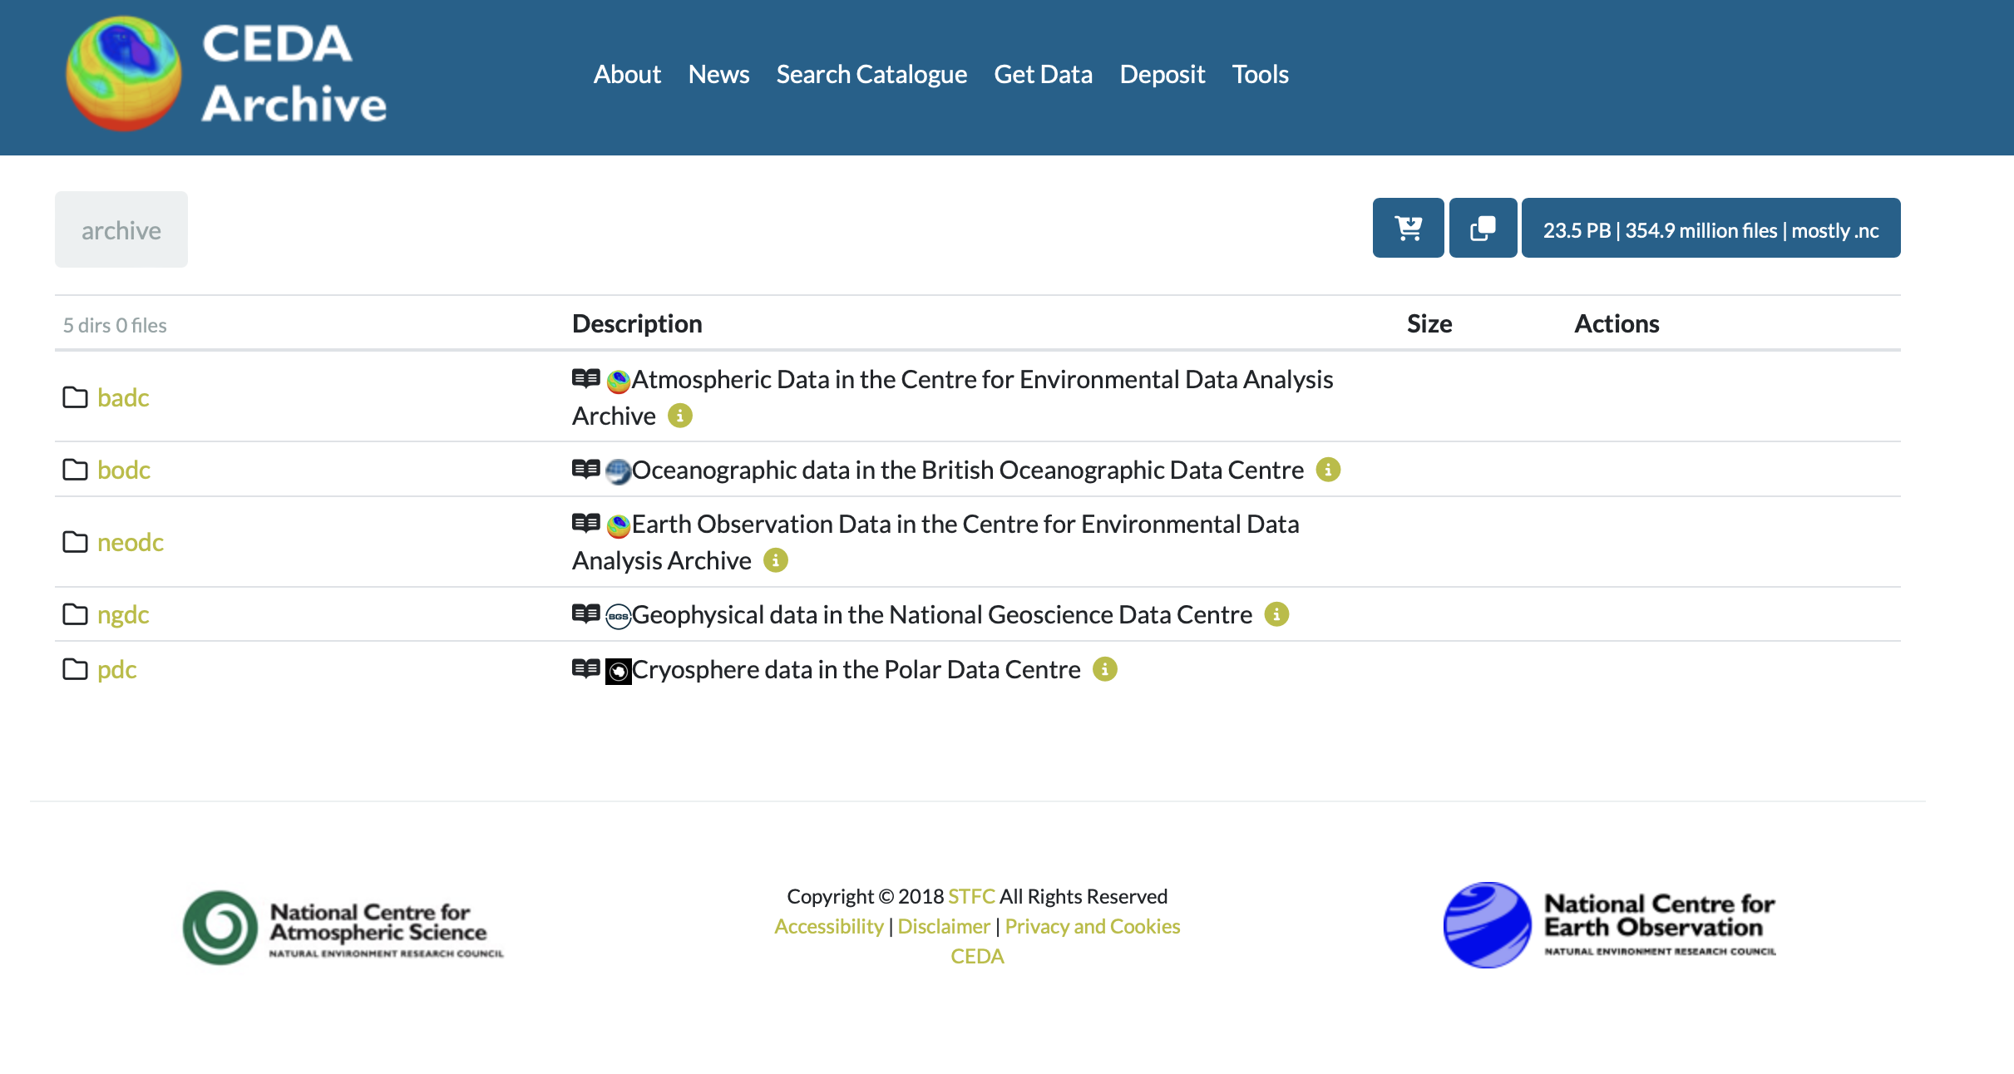Open the catalogue book icon for ngdc
2014x1074 pixels.
point(585,613)
